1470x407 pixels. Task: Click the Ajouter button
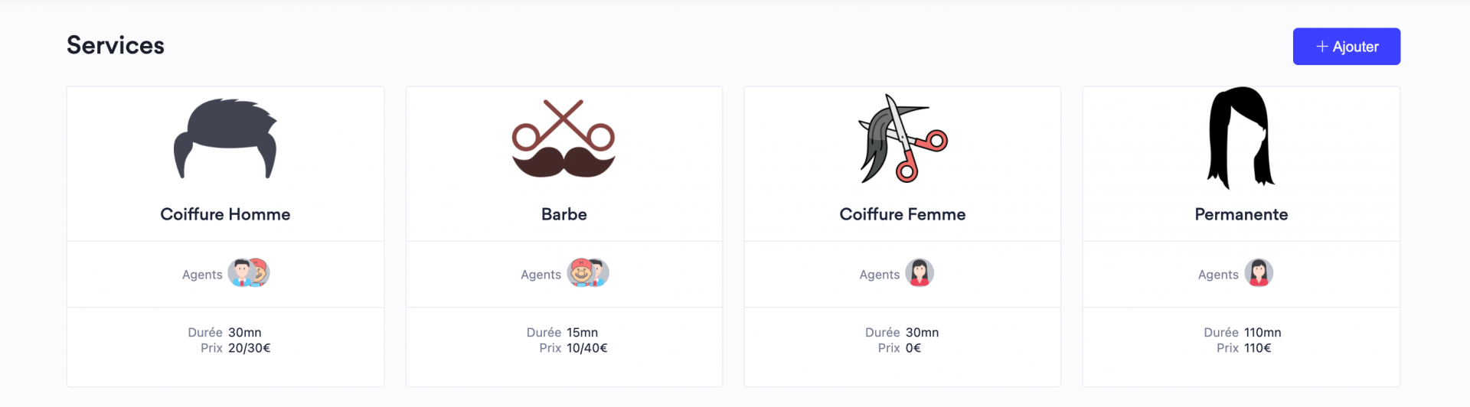[1346, 47]
